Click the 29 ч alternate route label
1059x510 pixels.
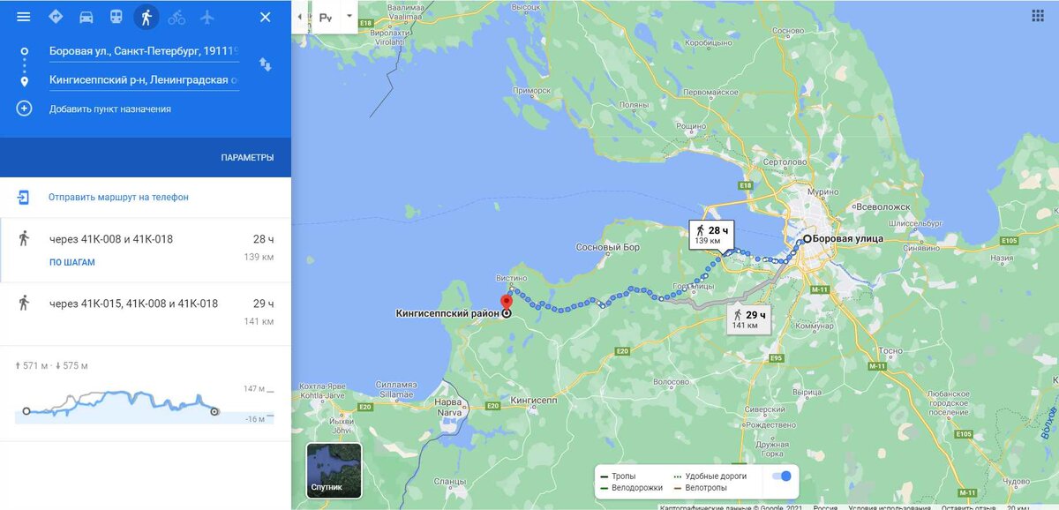pyautogui.click(x=749, y=319)
